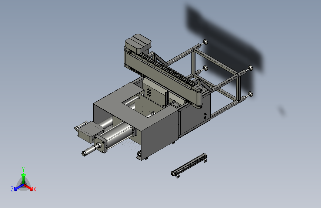Click the green Y axis on the orientation triad
This screenshot has width=321, height=208.
(x=23, y=177)
